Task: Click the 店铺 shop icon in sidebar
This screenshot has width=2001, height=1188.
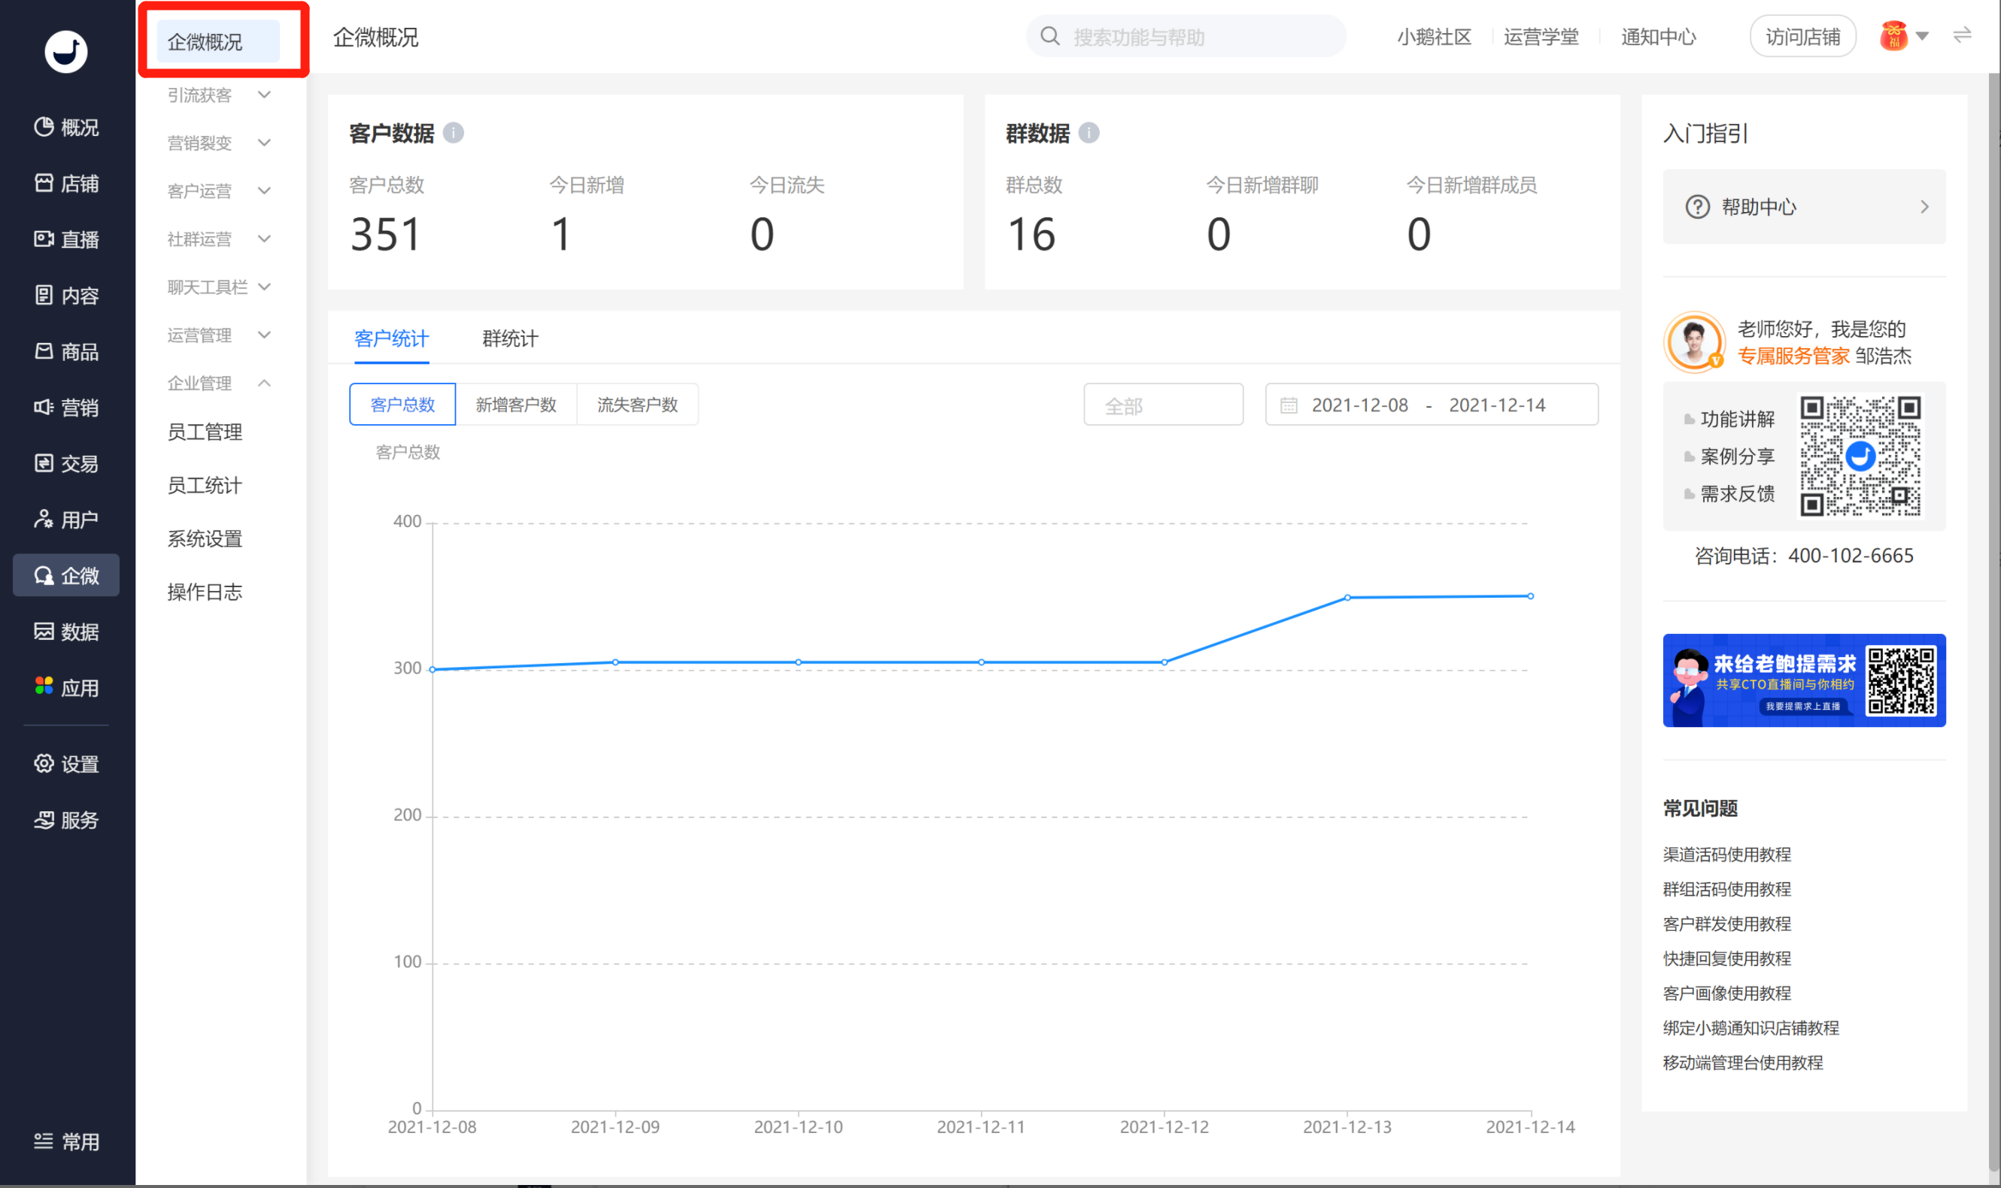Action: [44, 183]
